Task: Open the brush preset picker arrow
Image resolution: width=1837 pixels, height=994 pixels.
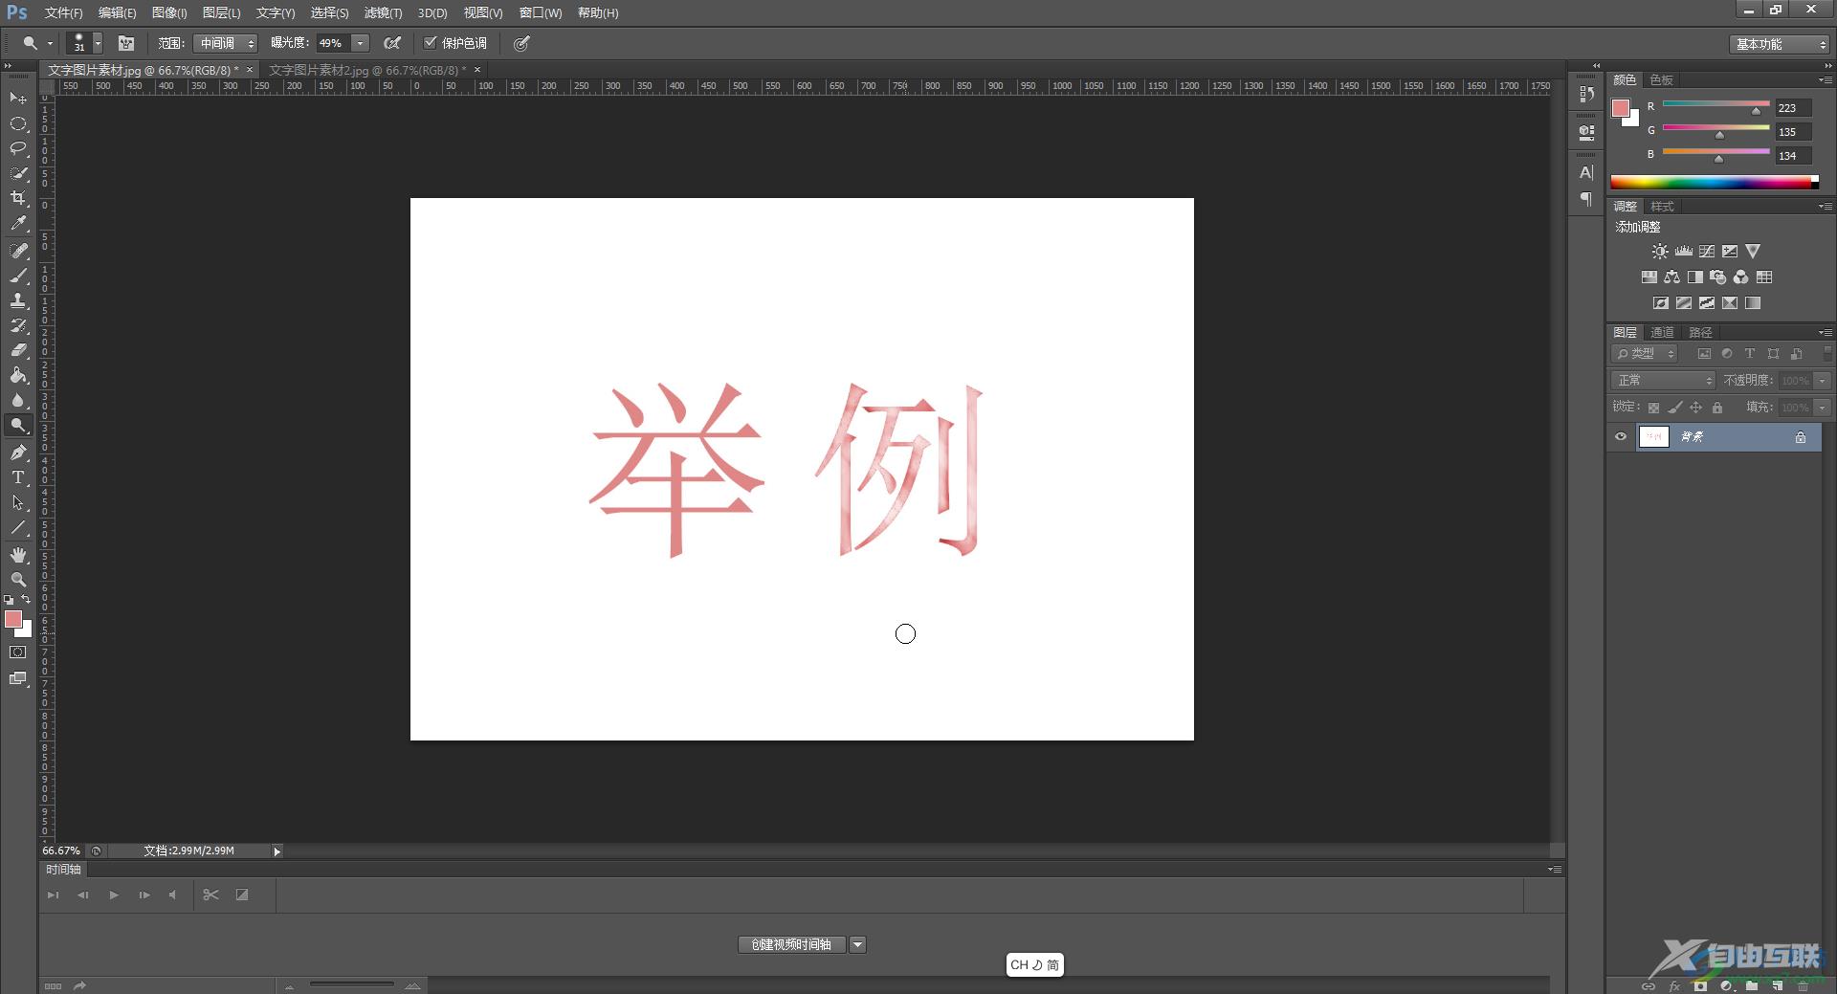Action: tap(98, 43)
